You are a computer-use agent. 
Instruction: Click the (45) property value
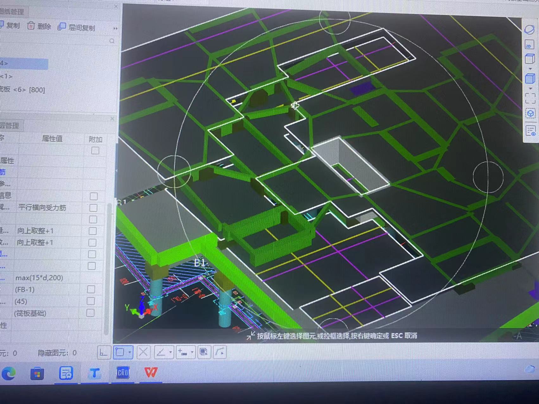click(21, 301)
